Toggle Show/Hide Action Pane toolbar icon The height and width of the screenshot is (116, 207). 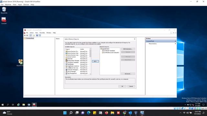pos(40,35)
